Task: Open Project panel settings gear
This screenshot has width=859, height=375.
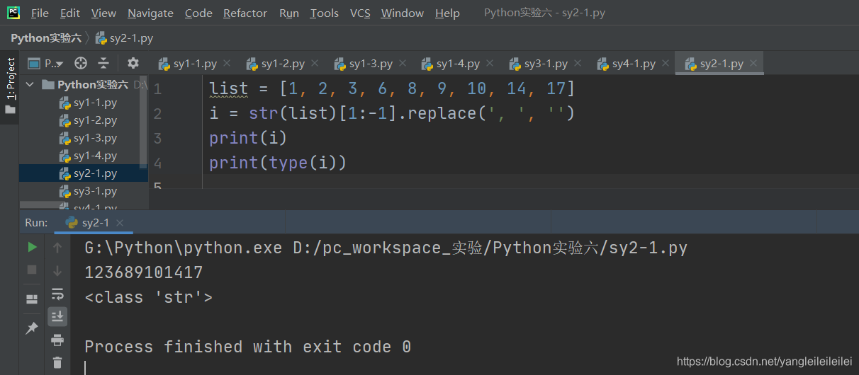Action: click(x=133, y=63)
